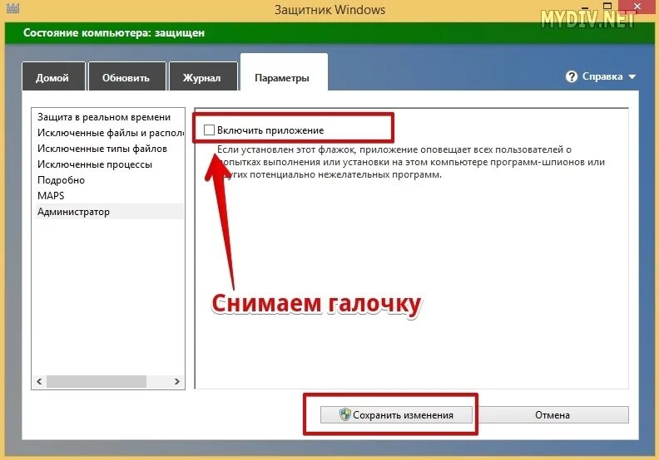The height and width of the screenshot is (460, 659).
Task: Close the Защитник Windows window
Action: 638,6
